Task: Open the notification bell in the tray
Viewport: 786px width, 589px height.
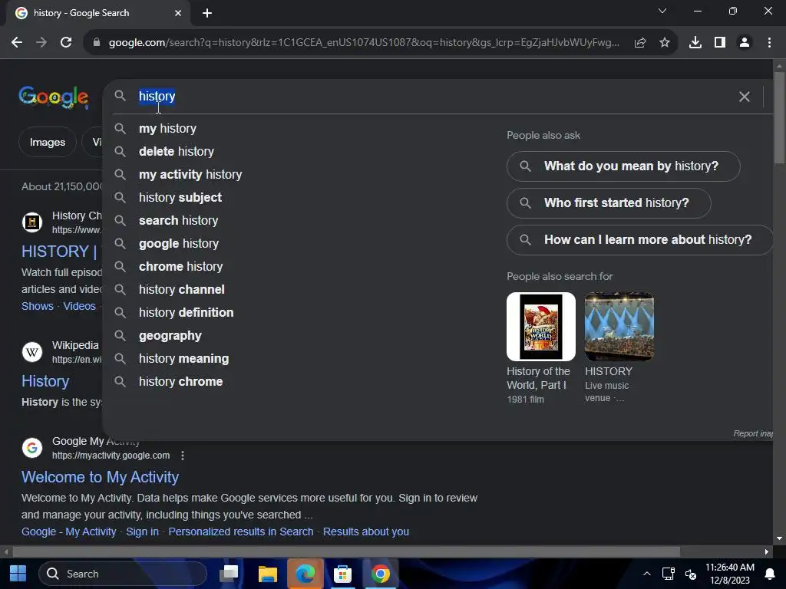Action: coord(769,574)
